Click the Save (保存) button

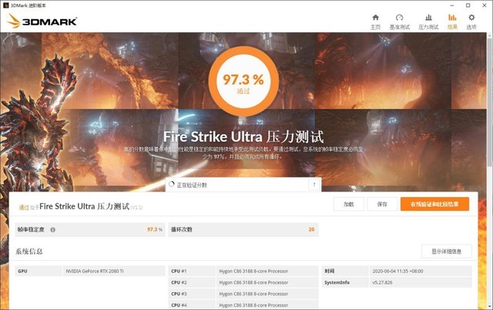382,204
